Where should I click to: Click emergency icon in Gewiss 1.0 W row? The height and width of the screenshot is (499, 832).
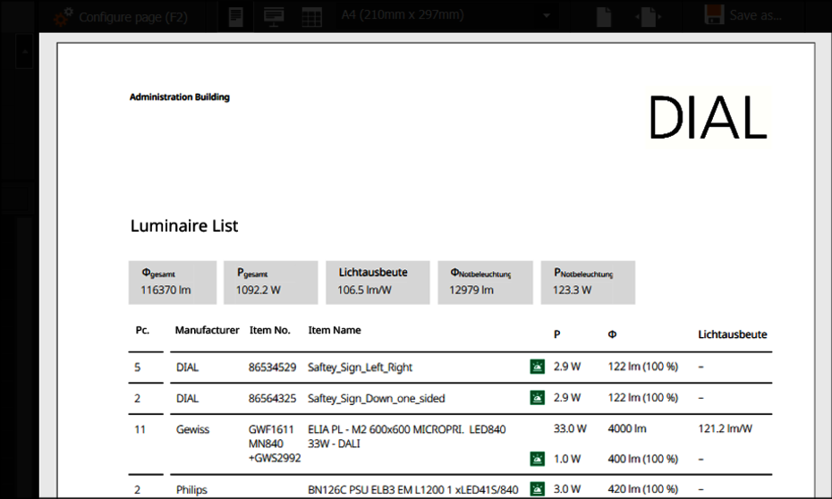click(x=537, y=459)
